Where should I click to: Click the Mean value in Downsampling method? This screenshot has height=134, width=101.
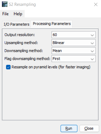(57, 51)
